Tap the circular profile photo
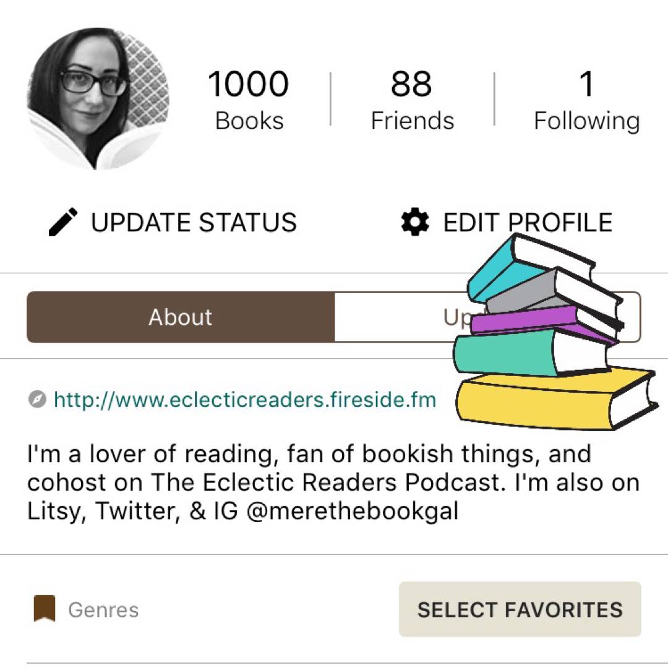The height and width of the screenshot is (668, 668). [98, 98]
